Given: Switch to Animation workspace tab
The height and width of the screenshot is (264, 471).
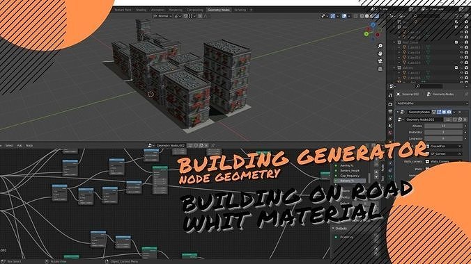Looking at the screenshot, I should (x=157, y=10).
